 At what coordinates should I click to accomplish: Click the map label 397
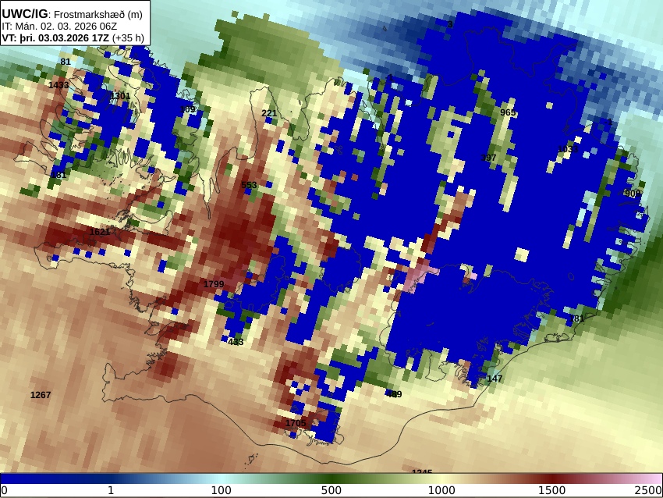(x=488, y=158)
